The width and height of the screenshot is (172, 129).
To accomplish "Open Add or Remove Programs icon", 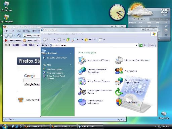I will (x=82, y=81).
